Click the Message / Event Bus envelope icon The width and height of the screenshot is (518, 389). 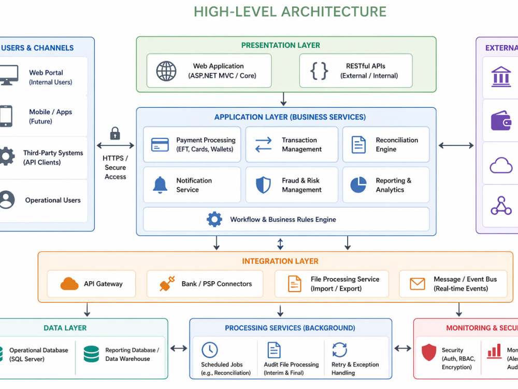click(x=418, y=284)
